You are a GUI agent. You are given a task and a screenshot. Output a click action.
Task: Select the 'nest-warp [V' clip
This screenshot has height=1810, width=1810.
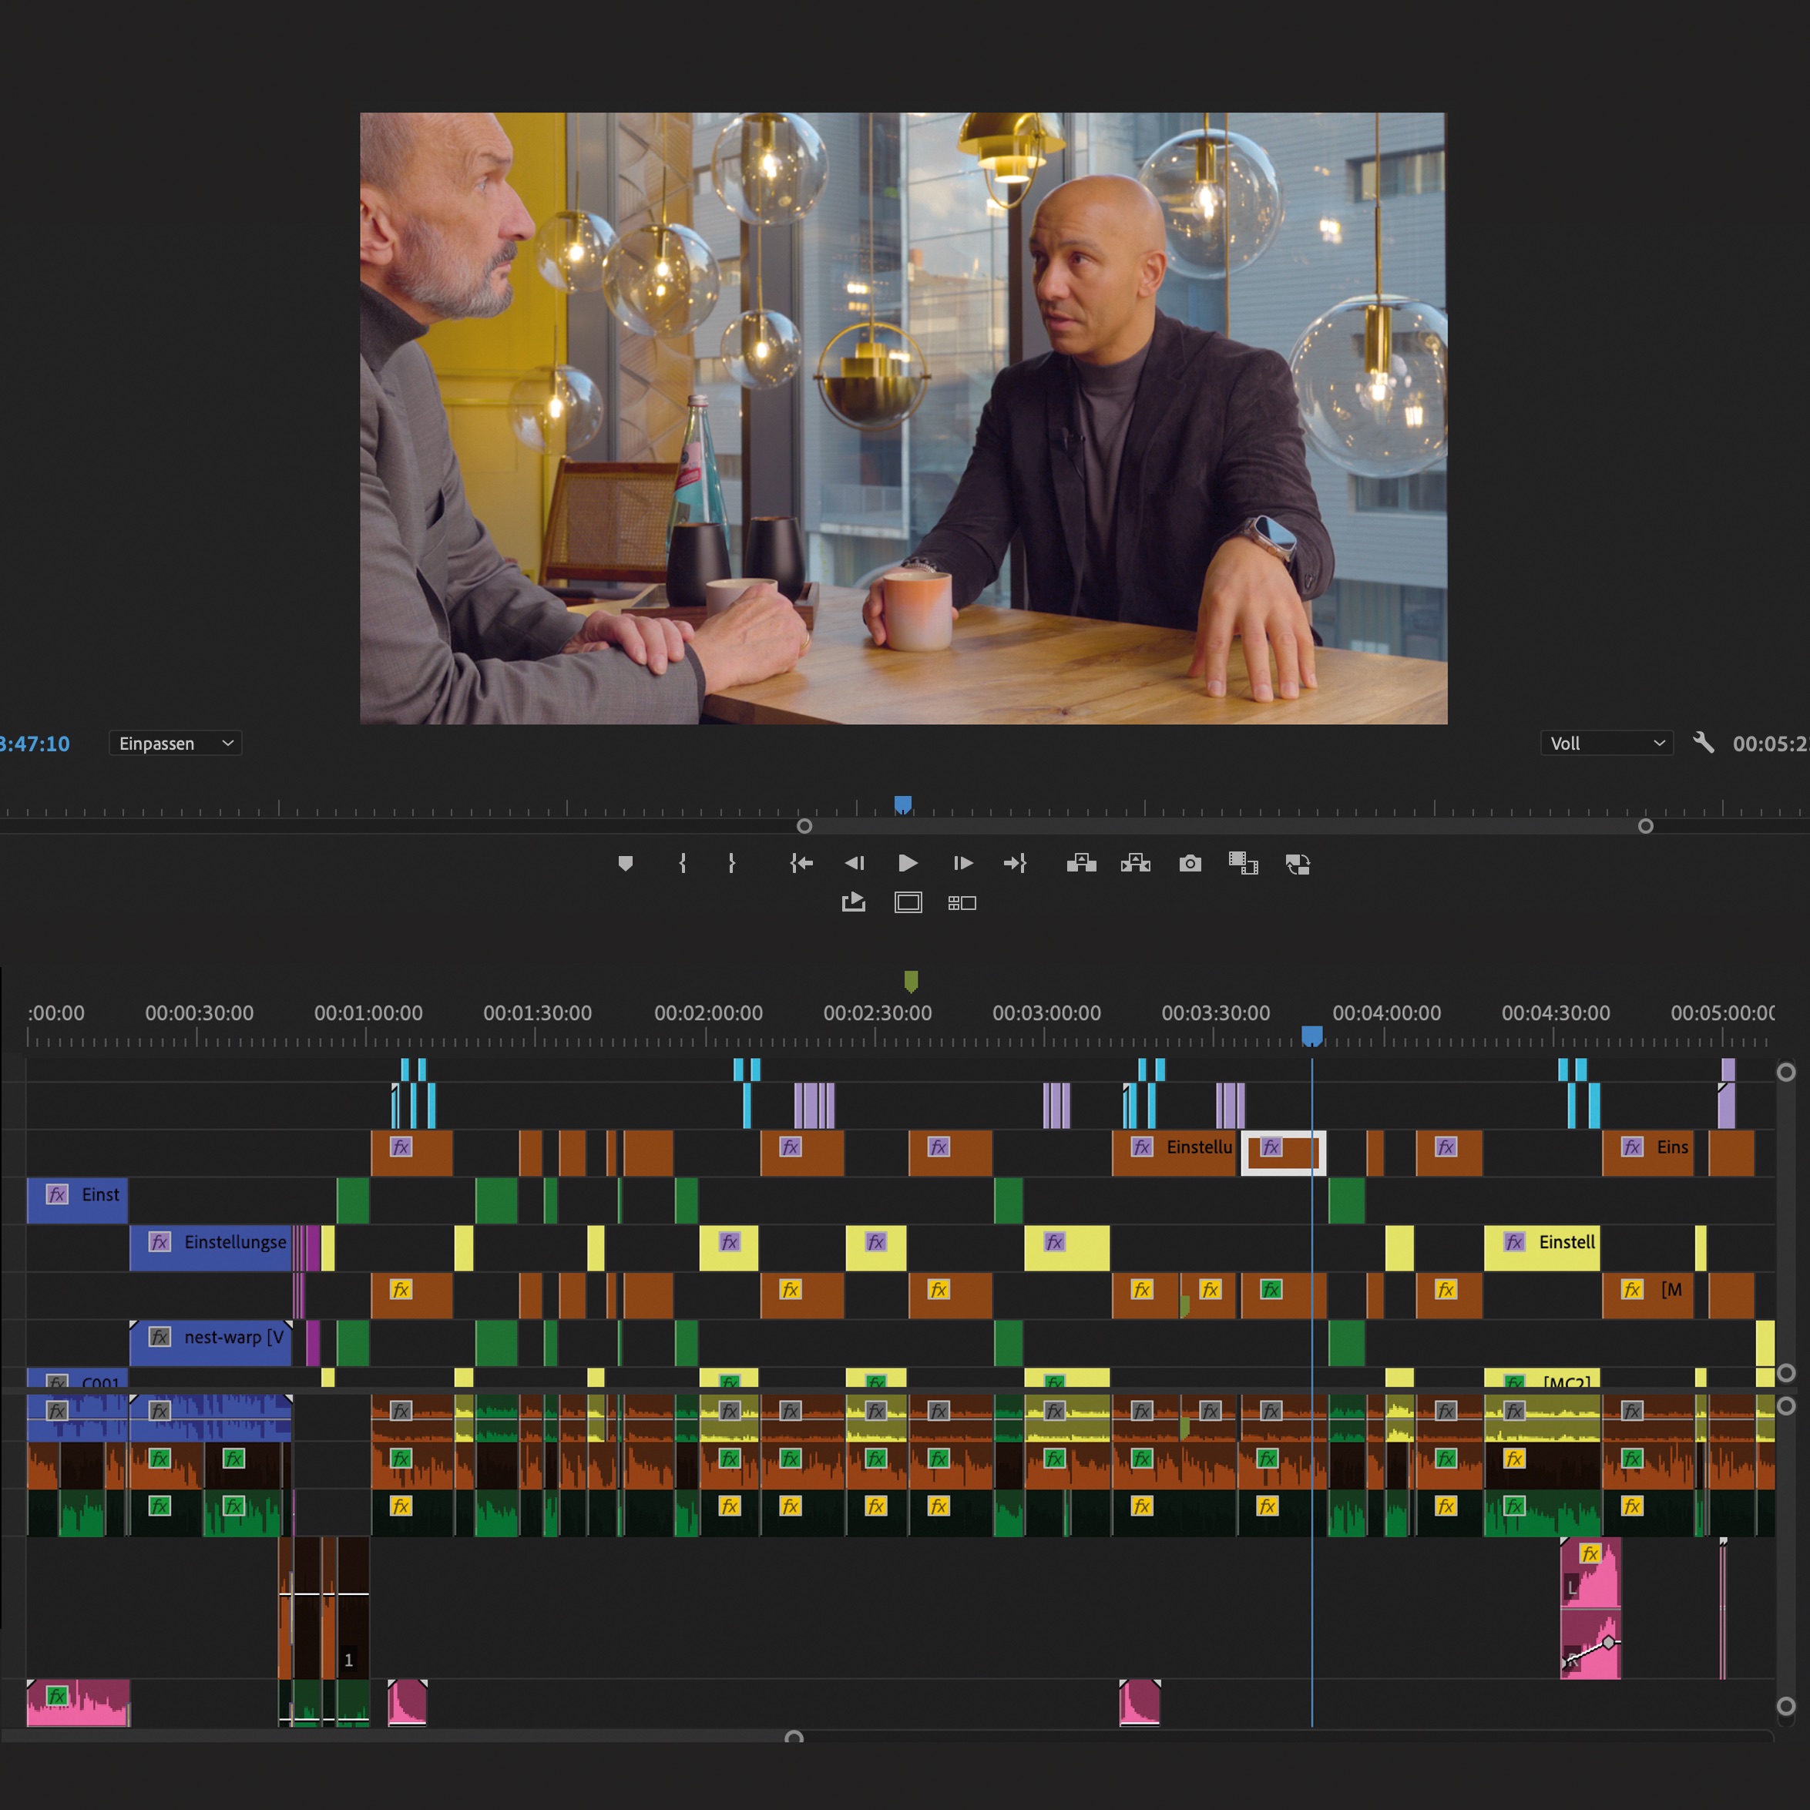click(211, 1342)
